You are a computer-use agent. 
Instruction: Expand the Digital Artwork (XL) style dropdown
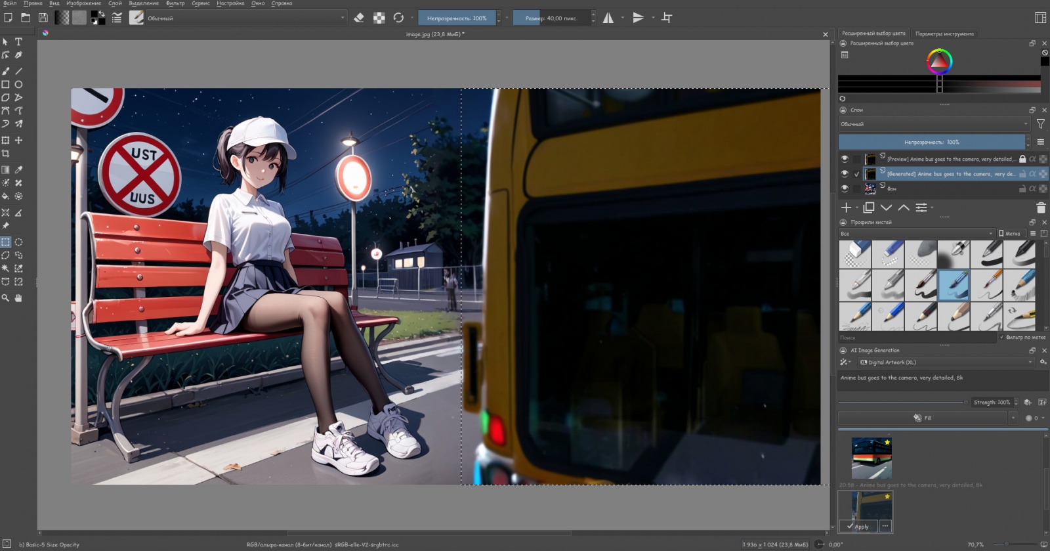tap(945, 362)
